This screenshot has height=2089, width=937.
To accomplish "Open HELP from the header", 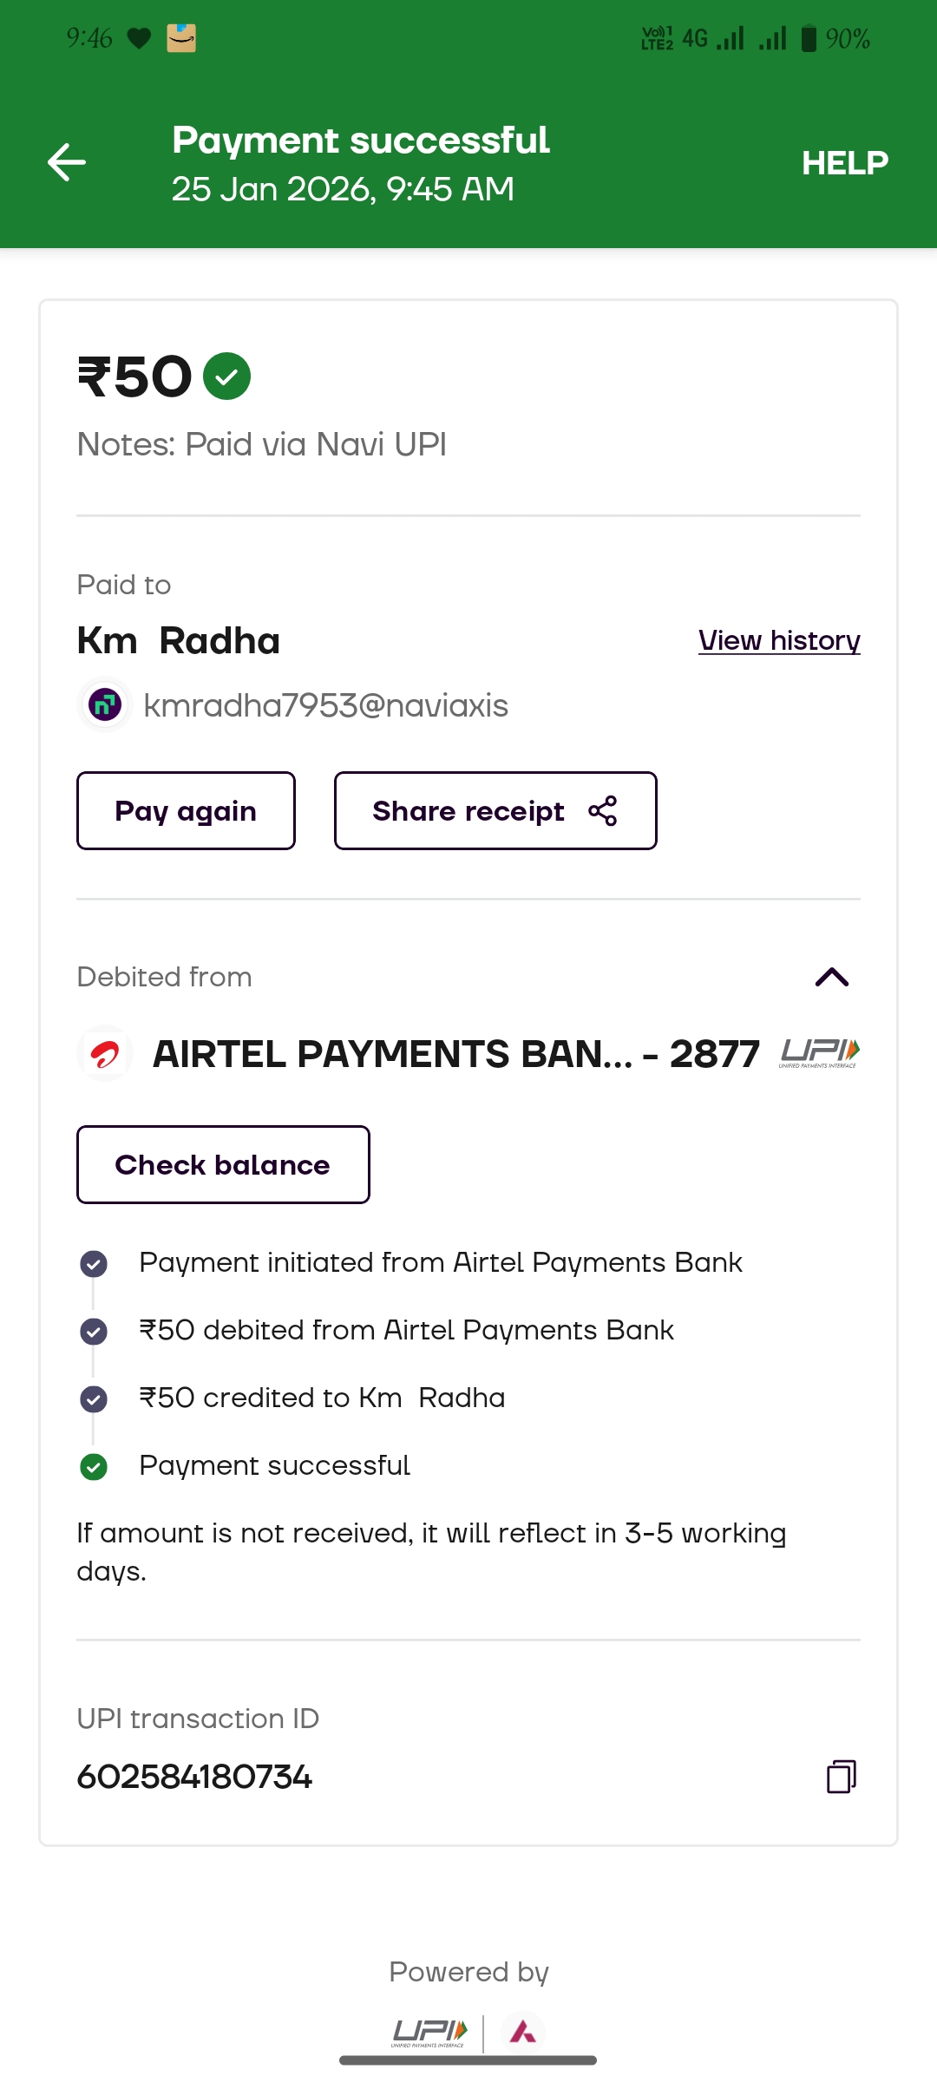I will tap(844, 163).
